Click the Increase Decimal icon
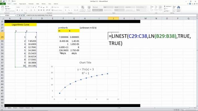198x111 pixels. (x=75, y=10)
